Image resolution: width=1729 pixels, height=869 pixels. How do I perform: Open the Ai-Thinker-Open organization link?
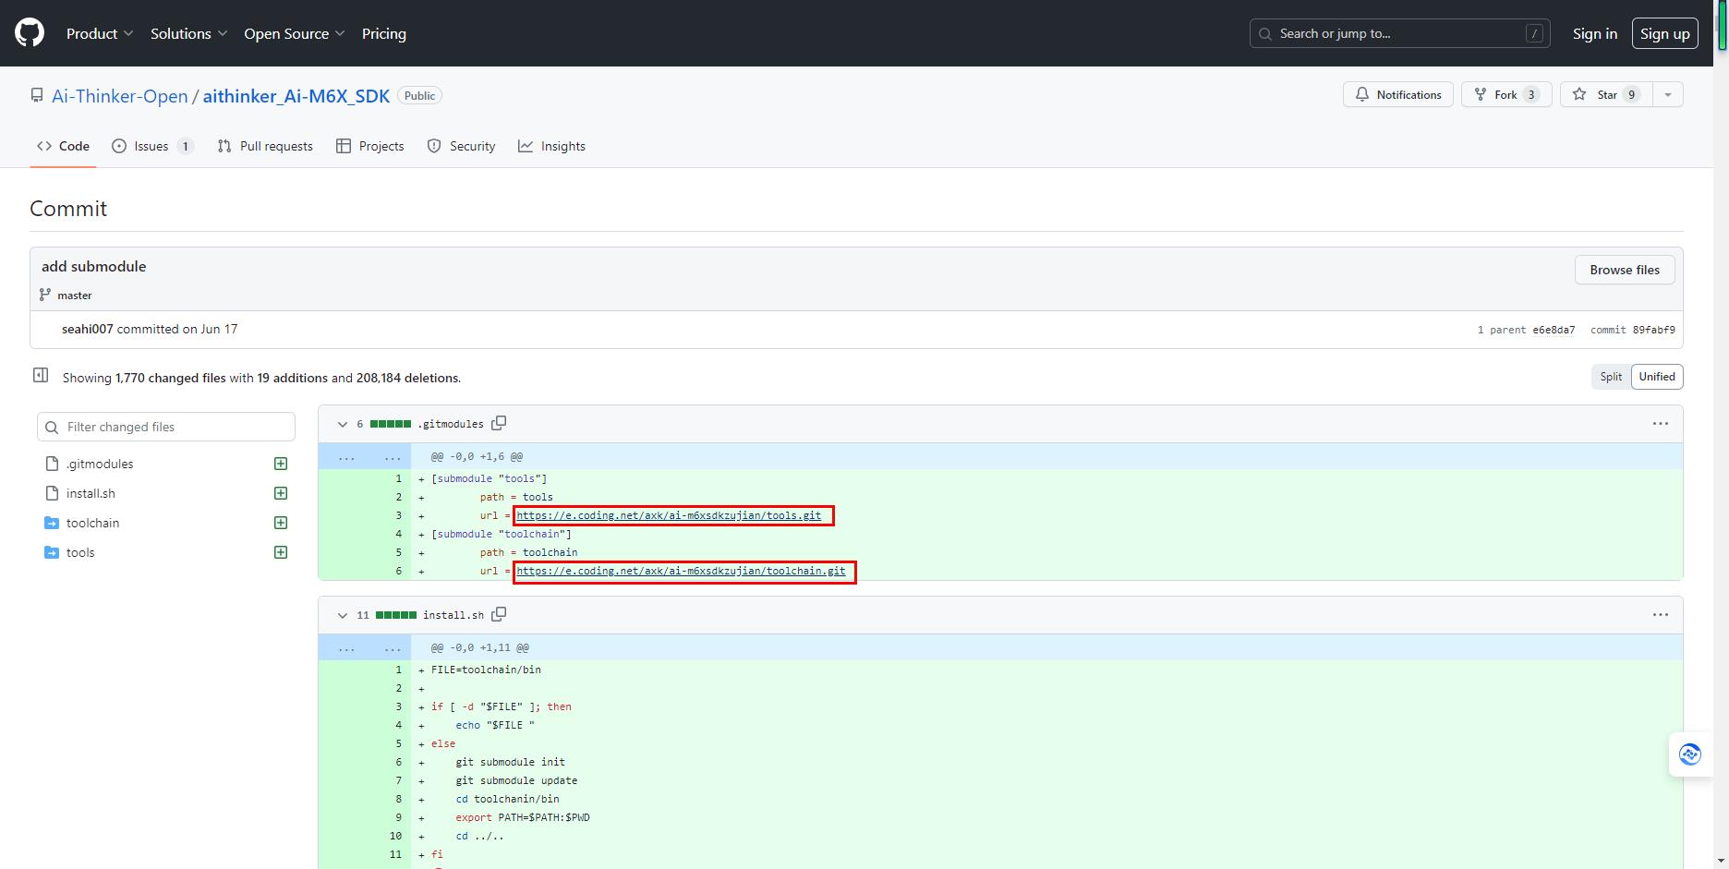click(x=120, y=96)
